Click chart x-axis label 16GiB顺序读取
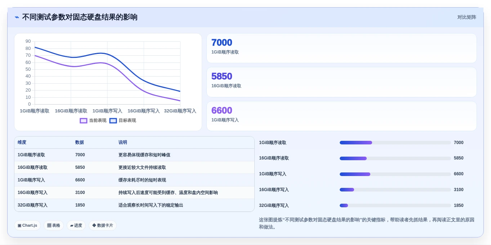491x245 pixels. (x=71, y=111)
